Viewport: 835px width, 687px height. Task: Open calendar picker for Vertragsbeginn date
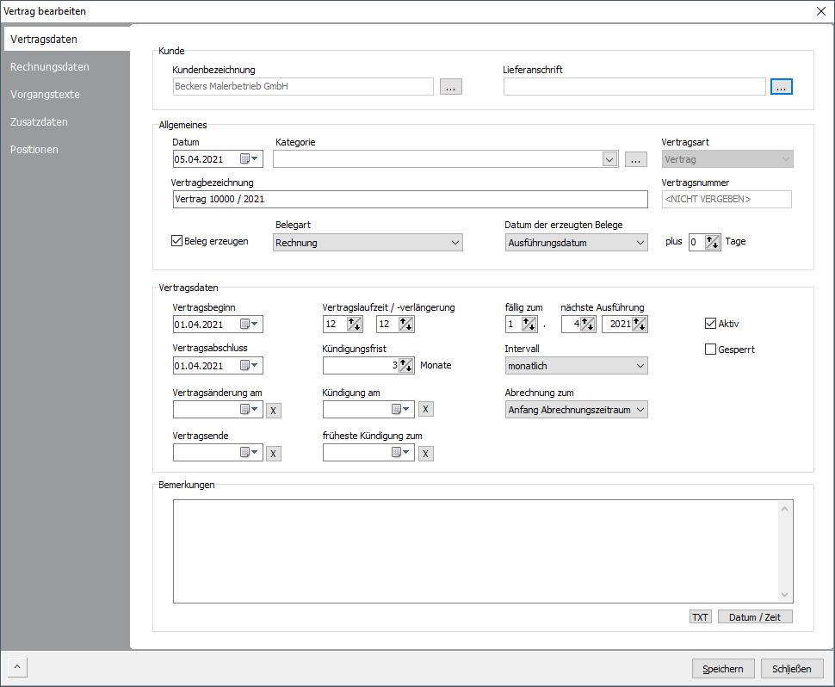pyautogui.click(x=249, y=325)
